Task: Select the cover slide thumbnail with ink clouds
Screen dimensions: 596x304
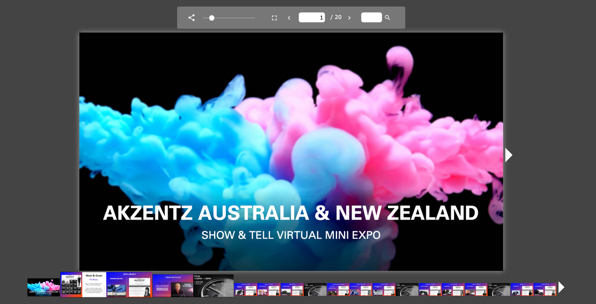Action: (44, 287)
